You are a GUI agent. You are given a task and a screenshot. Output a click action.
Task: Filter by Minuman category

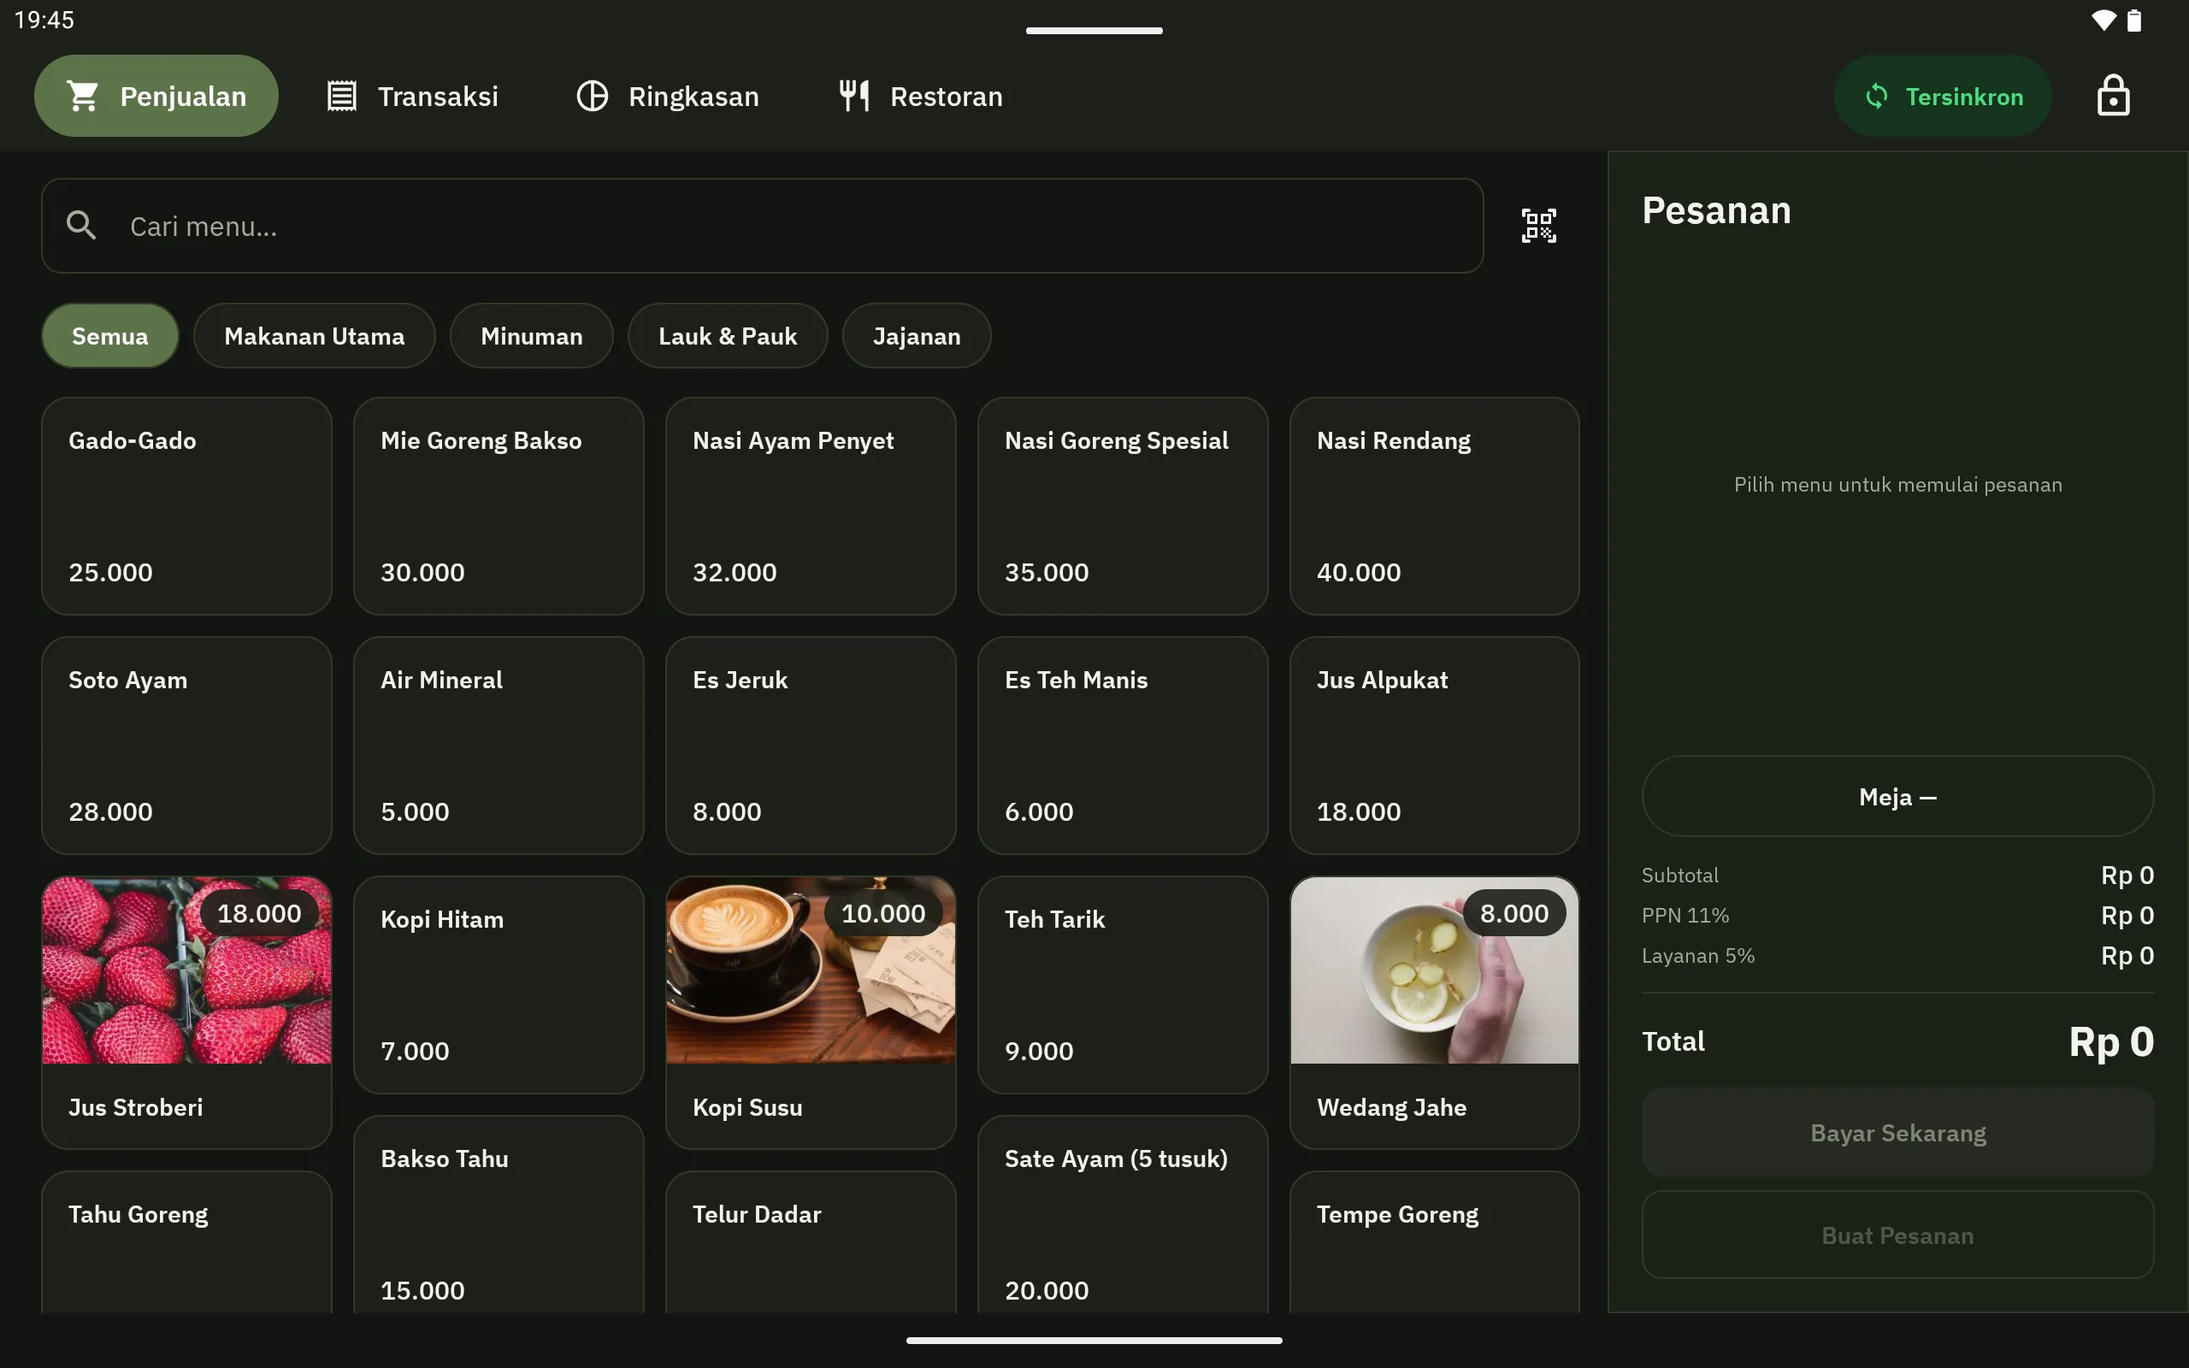(x=532, y=336)
